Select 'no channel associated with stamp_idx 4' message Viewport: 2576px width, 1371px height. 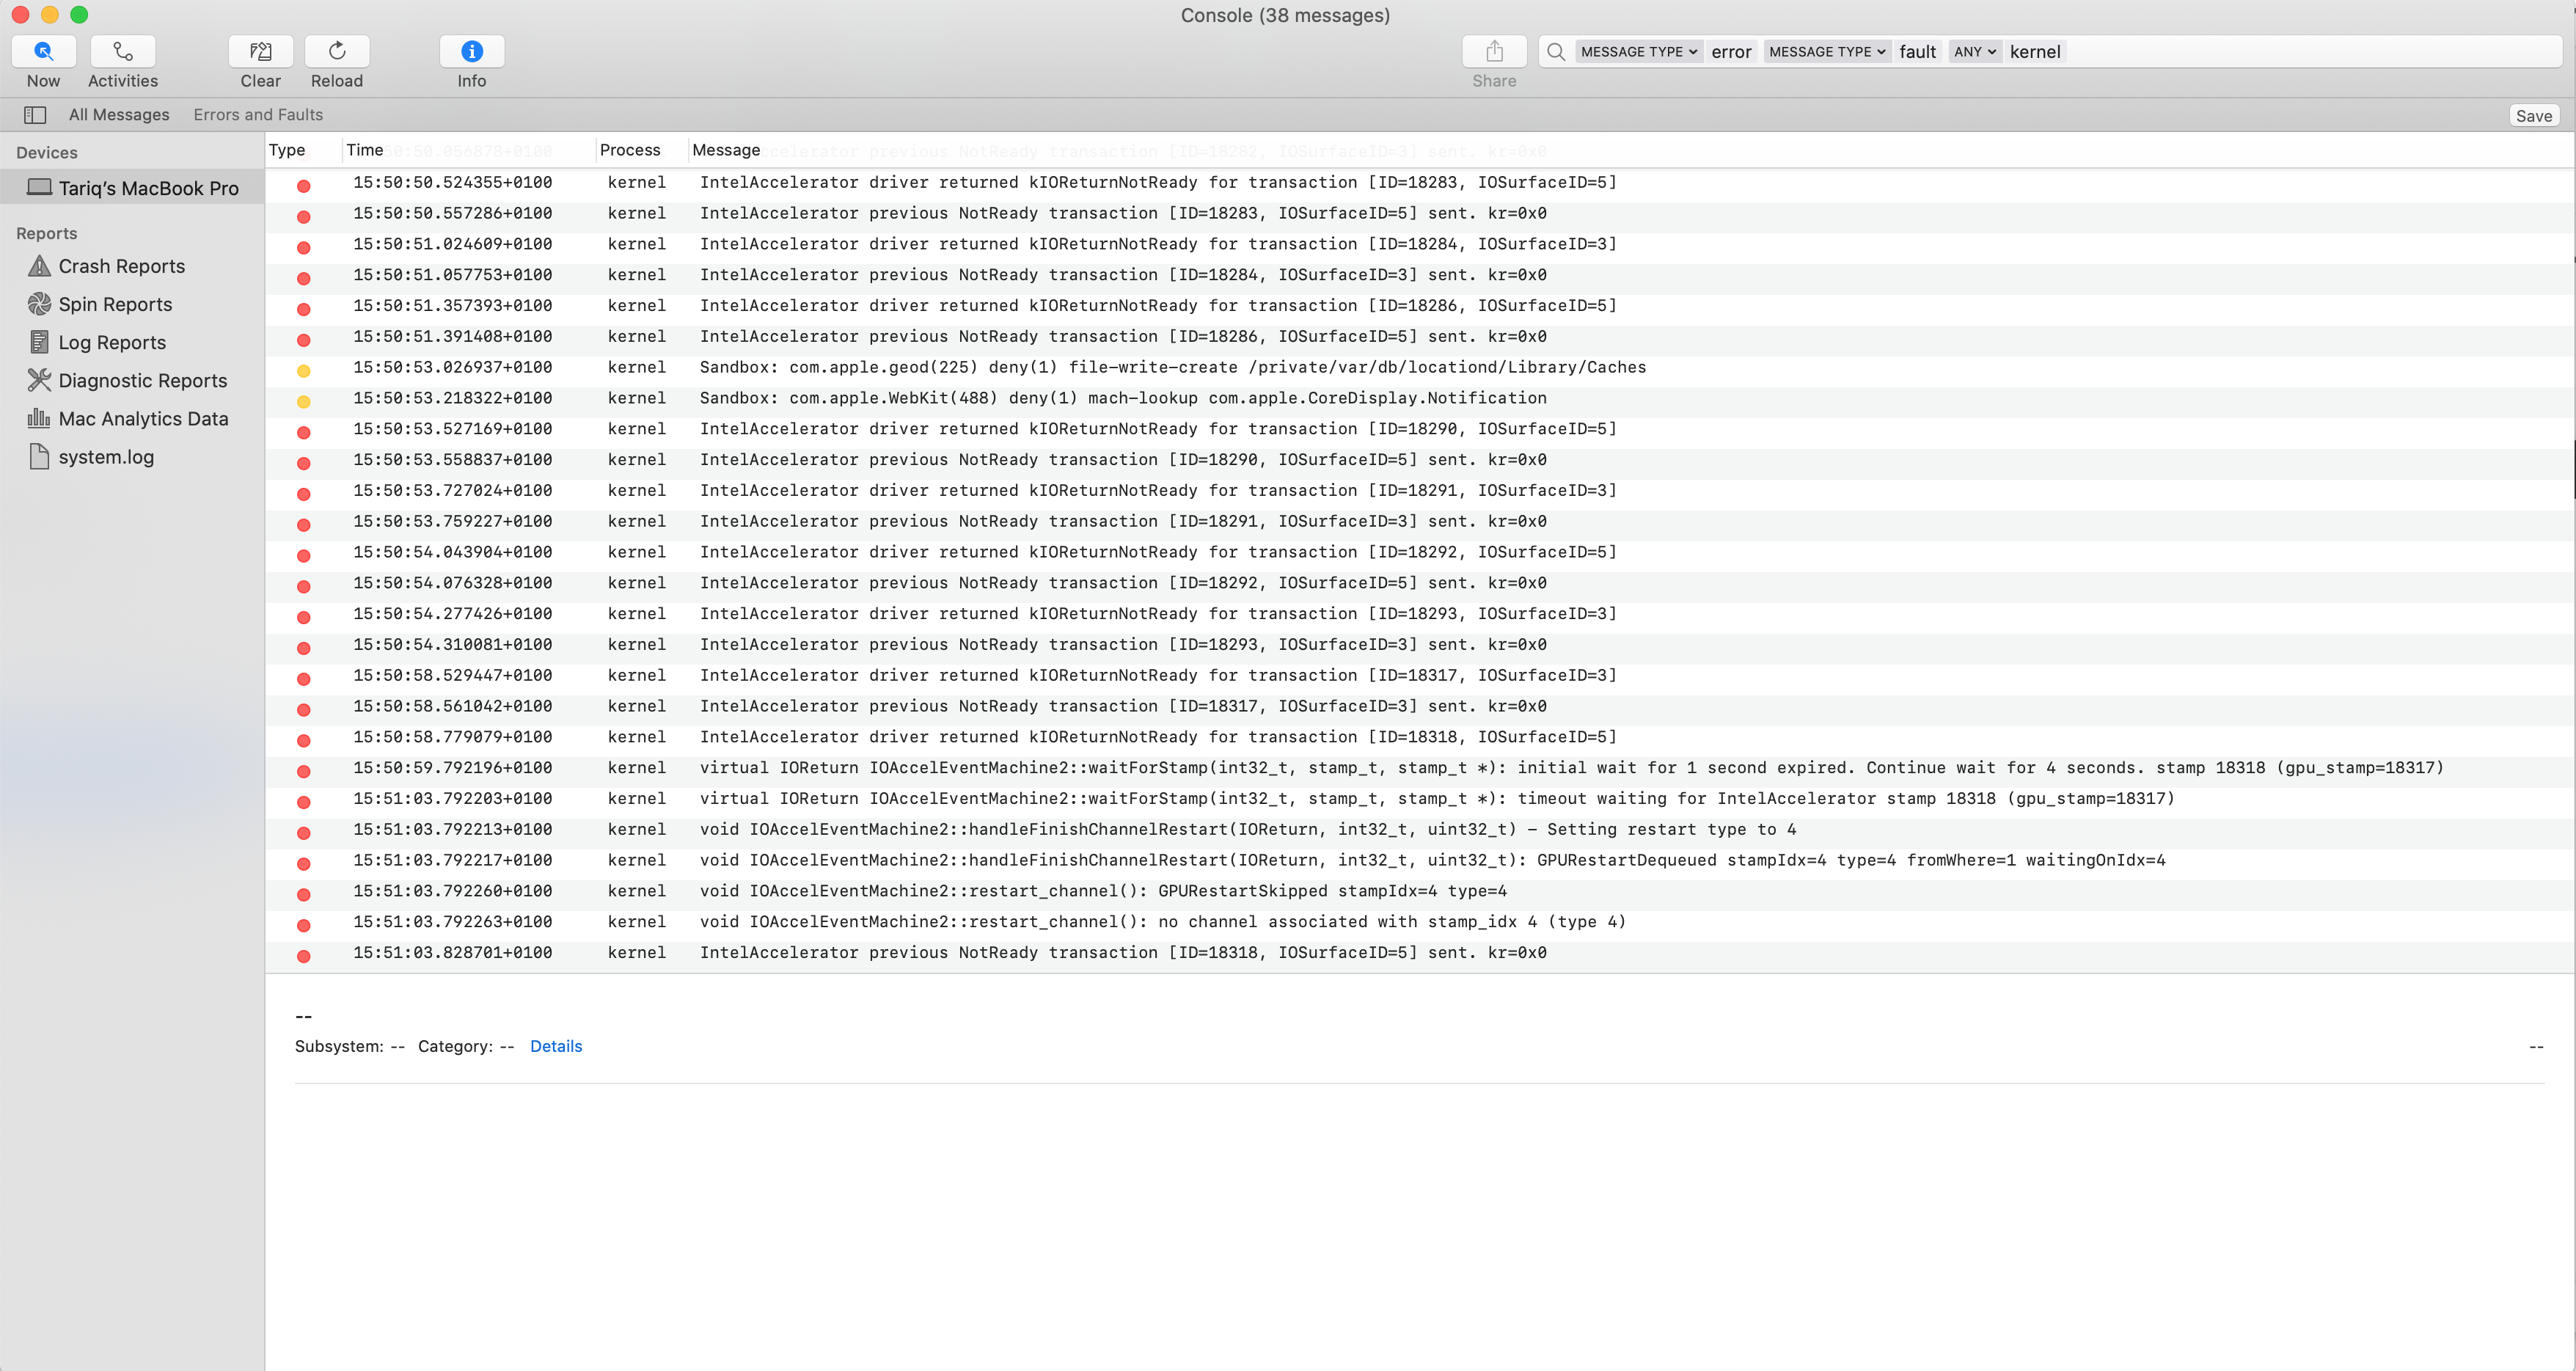click(1420, 922)
